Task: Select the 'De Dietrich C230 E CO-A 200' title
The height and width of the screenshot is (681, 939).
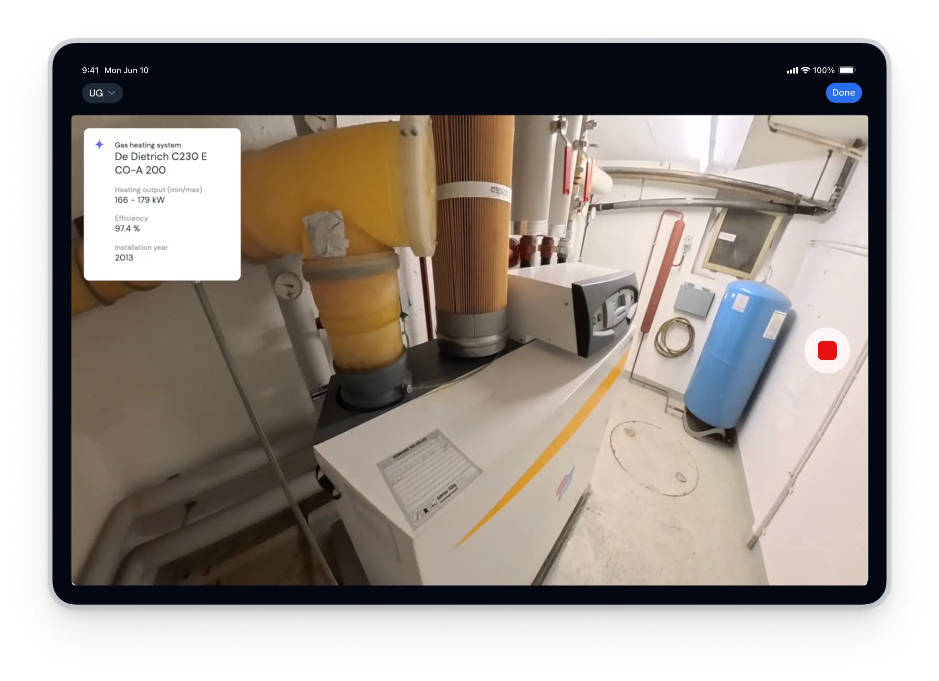Action: tap(161, 163)
